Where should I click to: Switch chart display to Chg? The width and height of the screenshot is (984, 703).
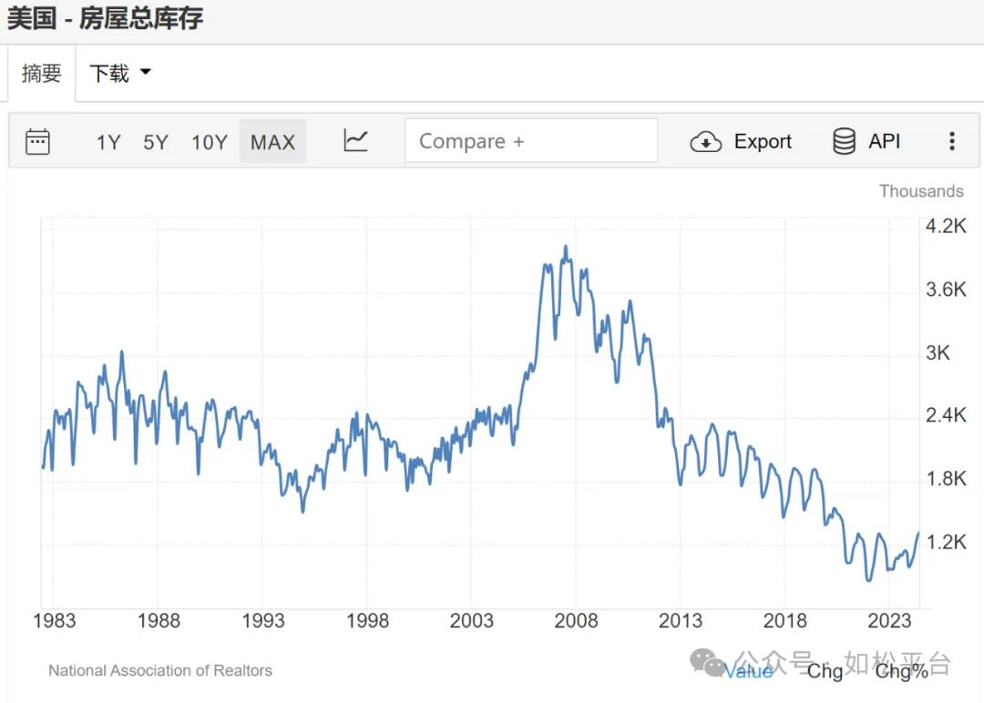tap(825, 671)
